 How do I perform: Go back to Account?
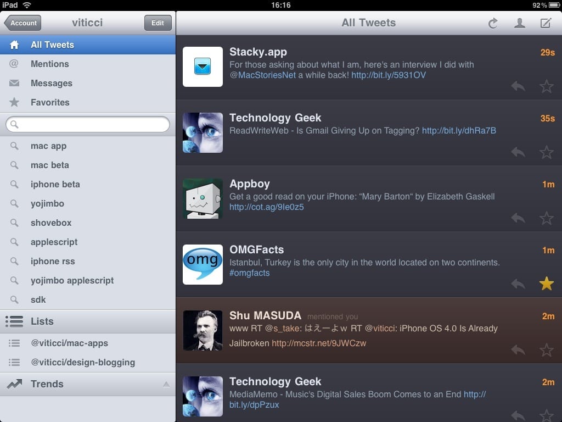coord(22,23)
